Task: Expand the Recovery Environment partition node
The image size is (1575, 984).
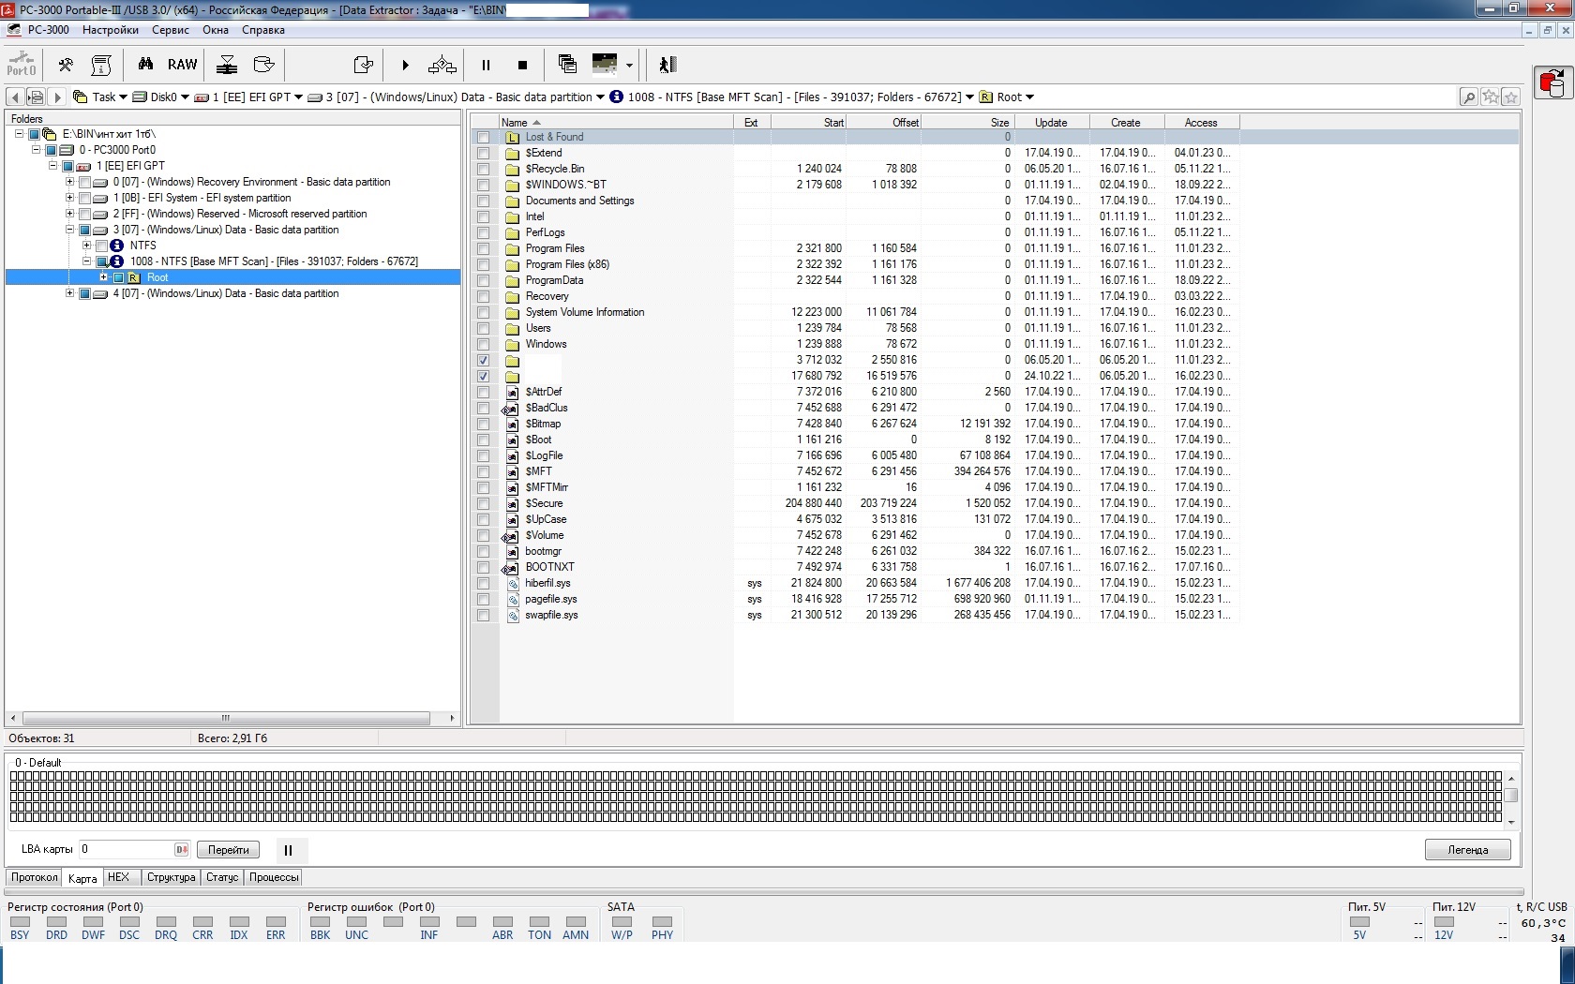Action: [70, 182]
